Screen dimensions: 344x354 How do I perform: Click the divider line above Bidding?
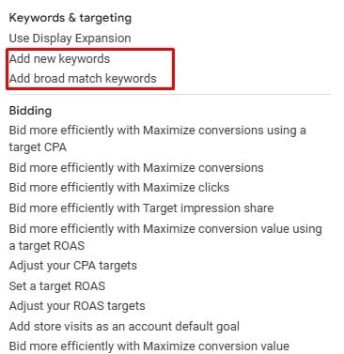[169, 94]
